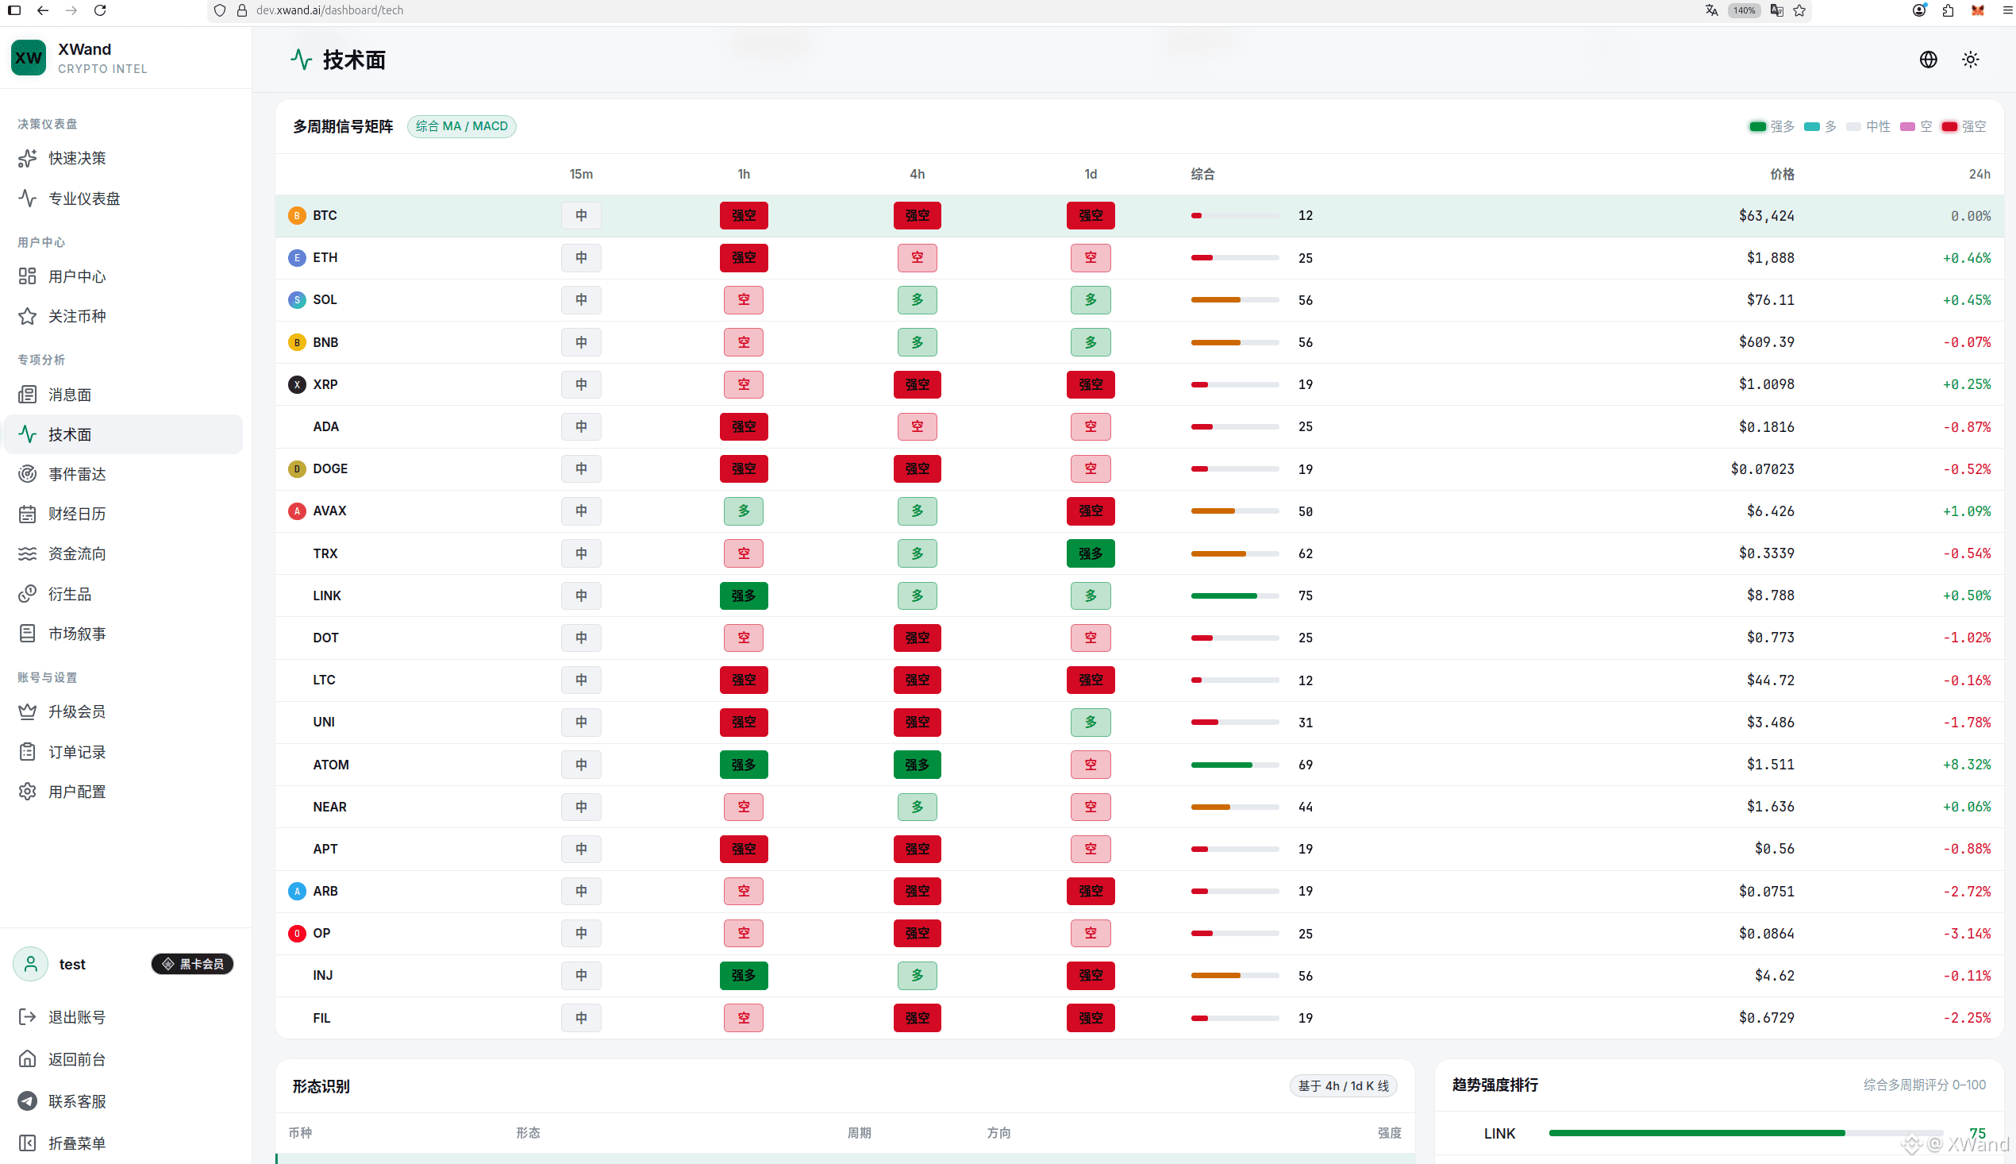Open 消息面 news icon
This screenshot has width=2016, height=1164.
coord(27,394)
